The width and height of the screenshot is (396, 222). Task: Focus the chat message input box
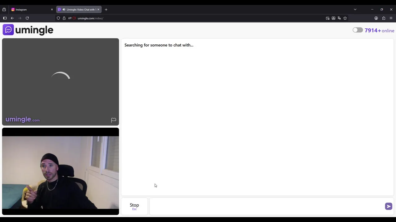pyautogui.click(x=267, y=206)
